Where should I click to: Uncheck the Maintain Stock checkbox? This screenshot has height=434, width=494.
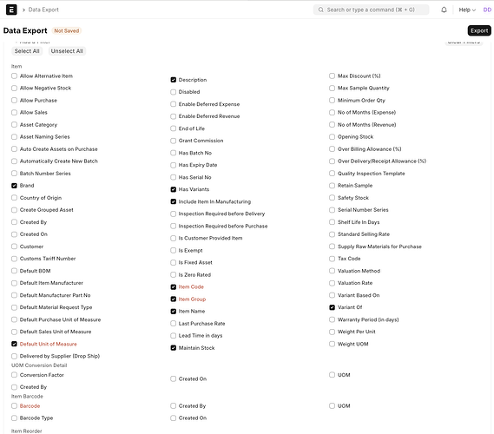pyautogui.click(x=174, y=348)
